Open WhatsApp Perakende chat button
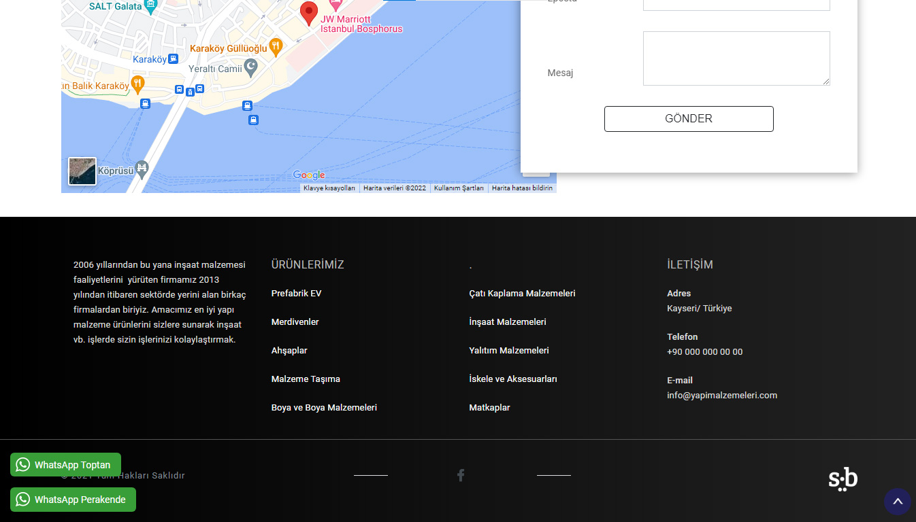 click(73, 500)
